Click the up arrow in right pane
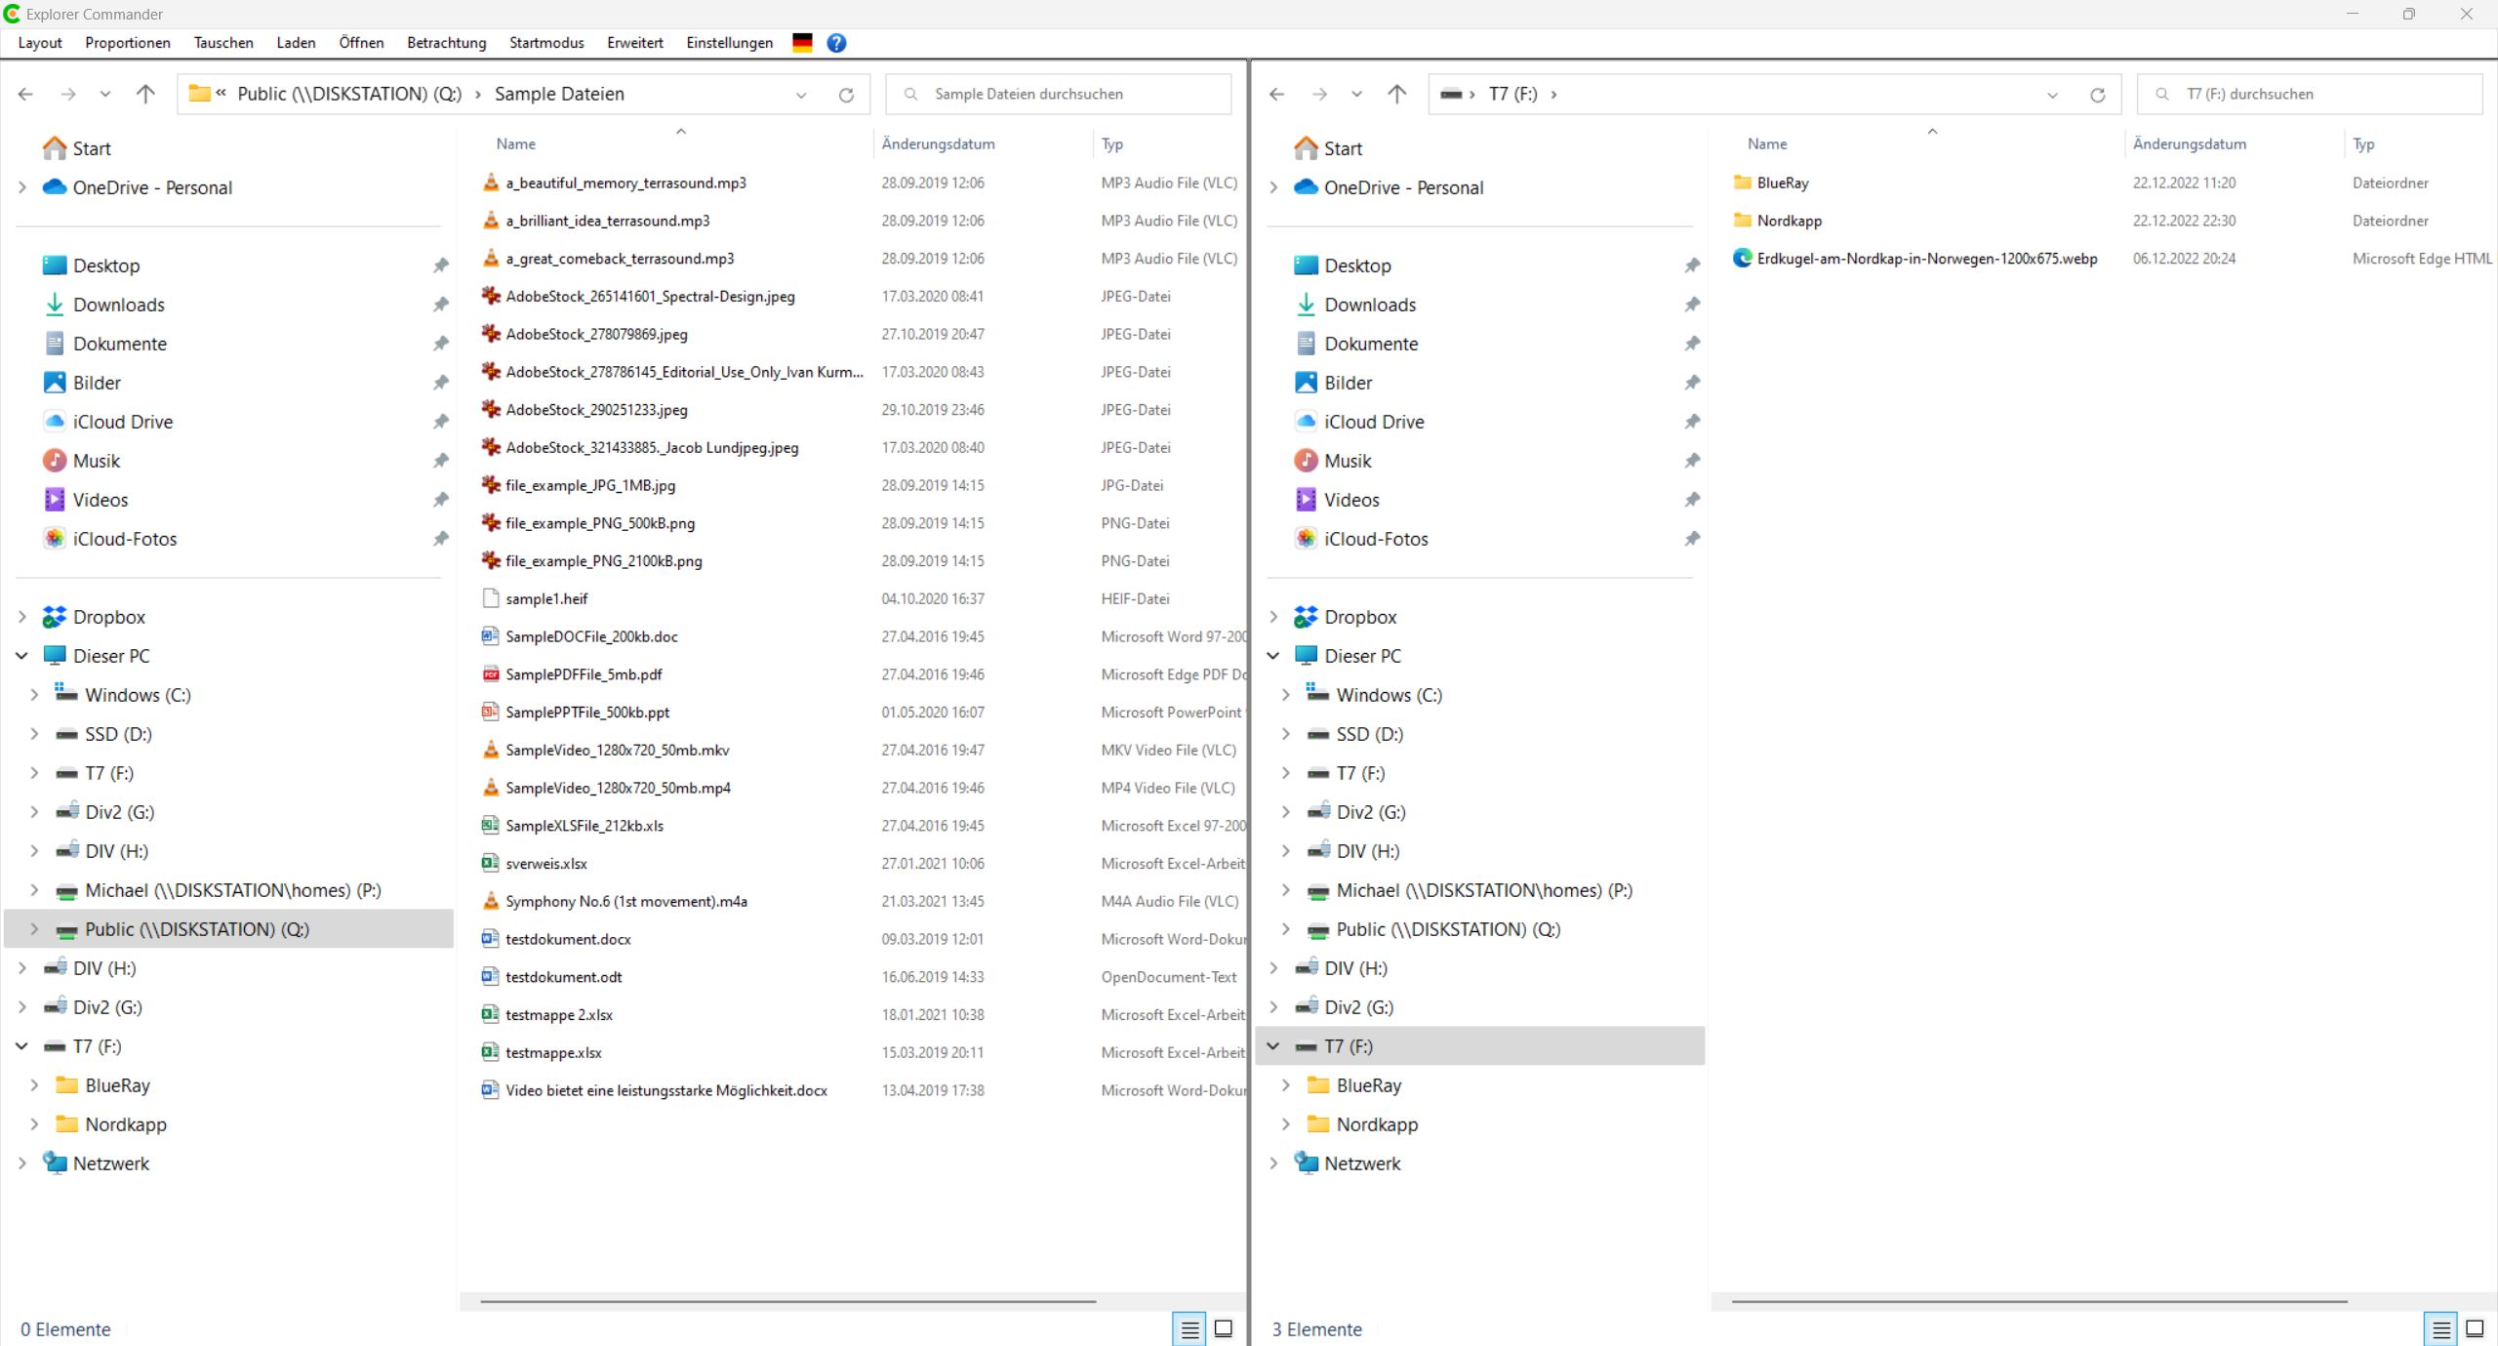 tap(1396, 95)
